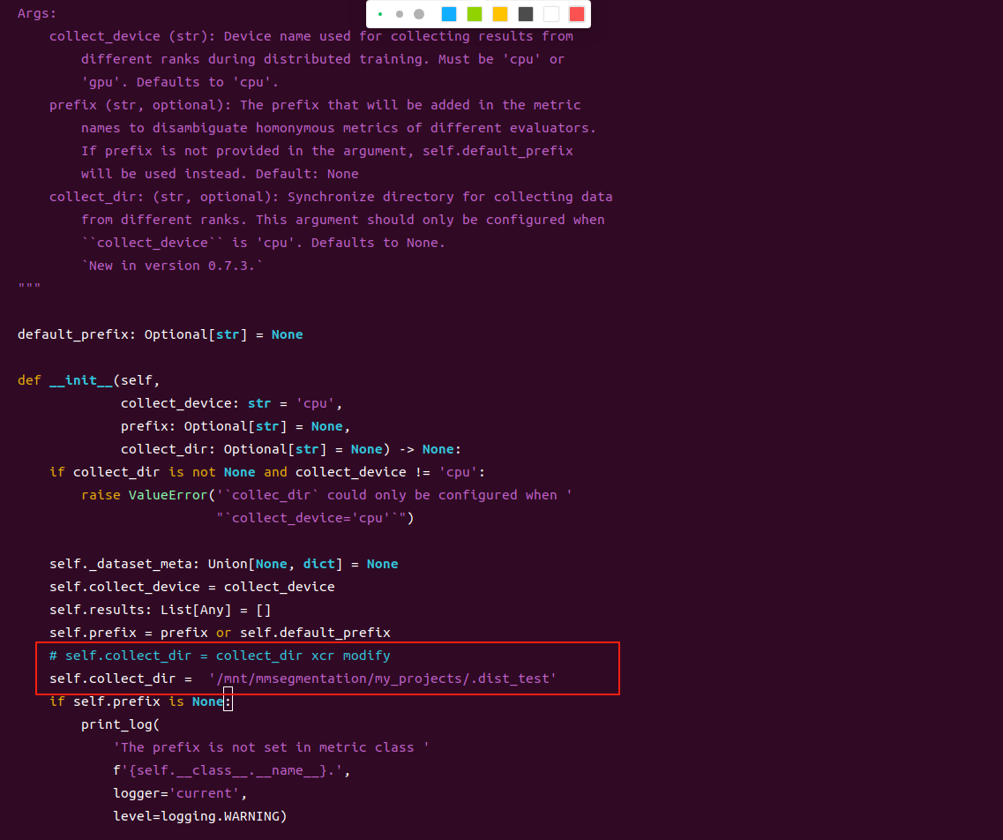1003x840 pixels.
Task: Click the commented '# self.collect_dir = collect_dir xcr modify' line
Action: click(x=220, y=656)
